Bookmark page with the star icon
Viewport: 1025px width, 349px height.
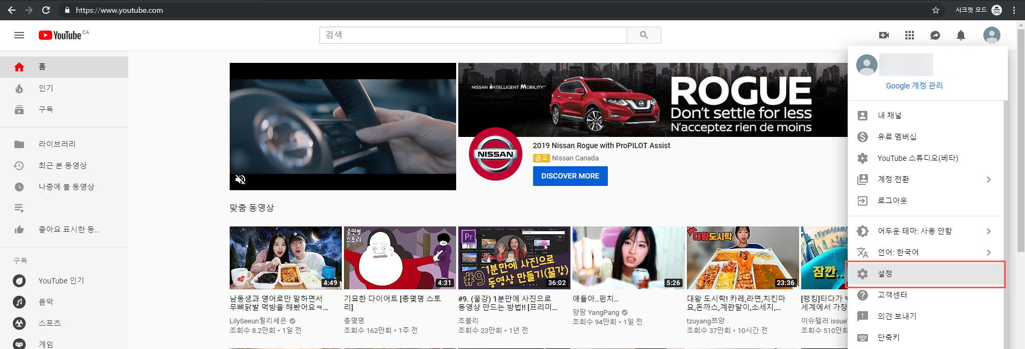(x=936, y=10)
